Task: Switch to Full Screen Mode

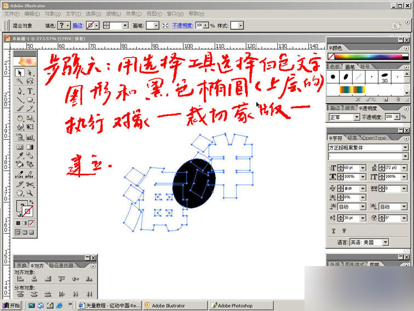Action: 31,232
